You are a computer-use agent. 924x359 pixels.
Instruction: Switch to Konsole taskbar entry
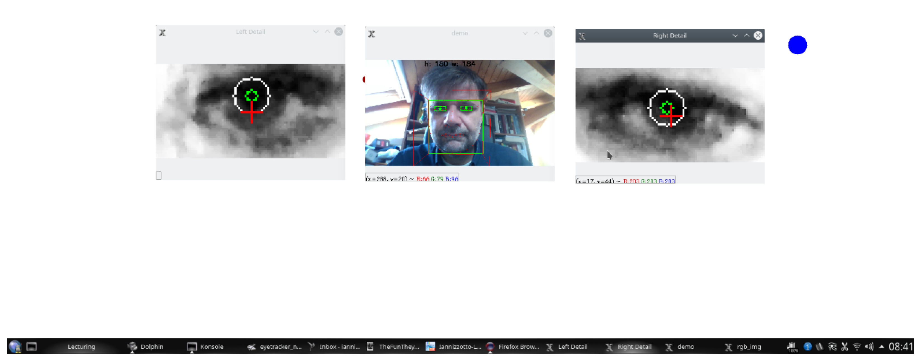pos(205,346)
